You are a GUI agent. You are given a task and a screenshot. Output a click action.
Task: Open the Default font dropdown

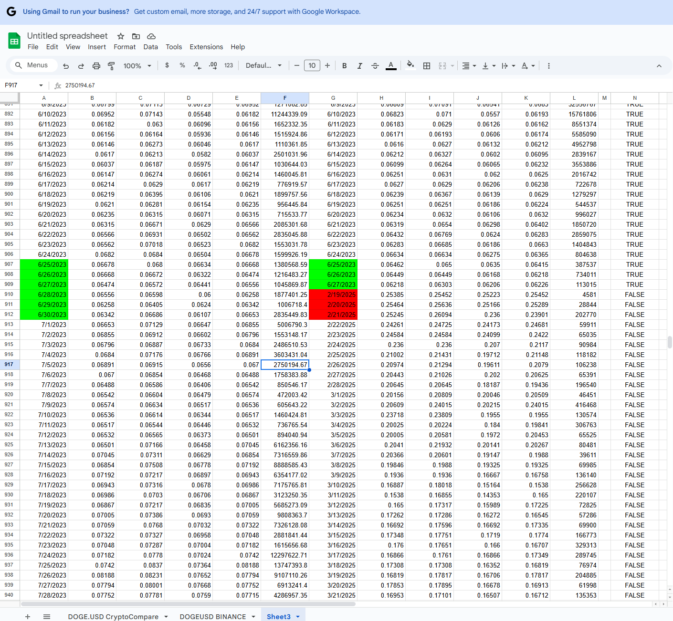coord(263,65)
